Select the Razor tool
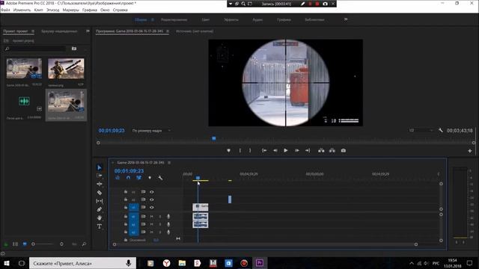The height and width of the screenshot is (269, 479). point(100,193)
